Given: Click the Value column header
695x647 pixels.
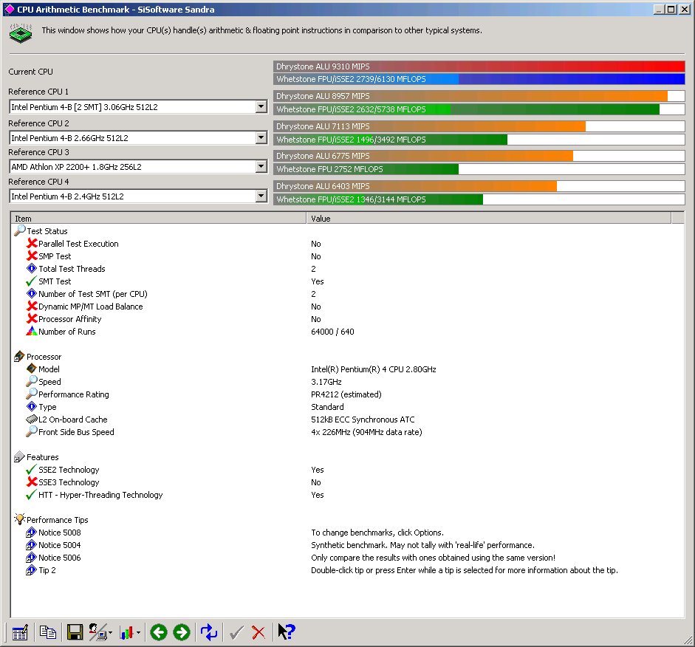Looking at the screenshot, I should coord(489,218).
